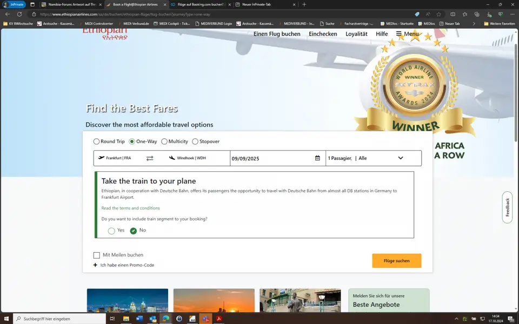Open the Favorites toolbar icon
Image resolution: width=519 pixels, height=324 pixels.
point(465,14)
